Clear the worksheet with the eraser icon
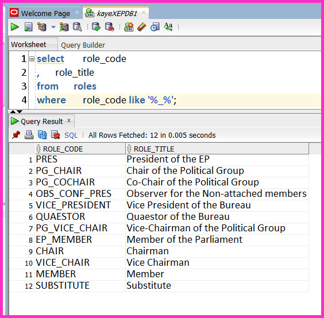Screen dimensions: 324x318 click(141, 27)
